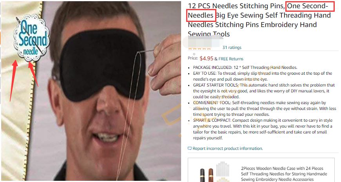This screenshot has width=341, height=182.
Task: Click Report incorrect product information link
Action: click(x=228, y=148)
